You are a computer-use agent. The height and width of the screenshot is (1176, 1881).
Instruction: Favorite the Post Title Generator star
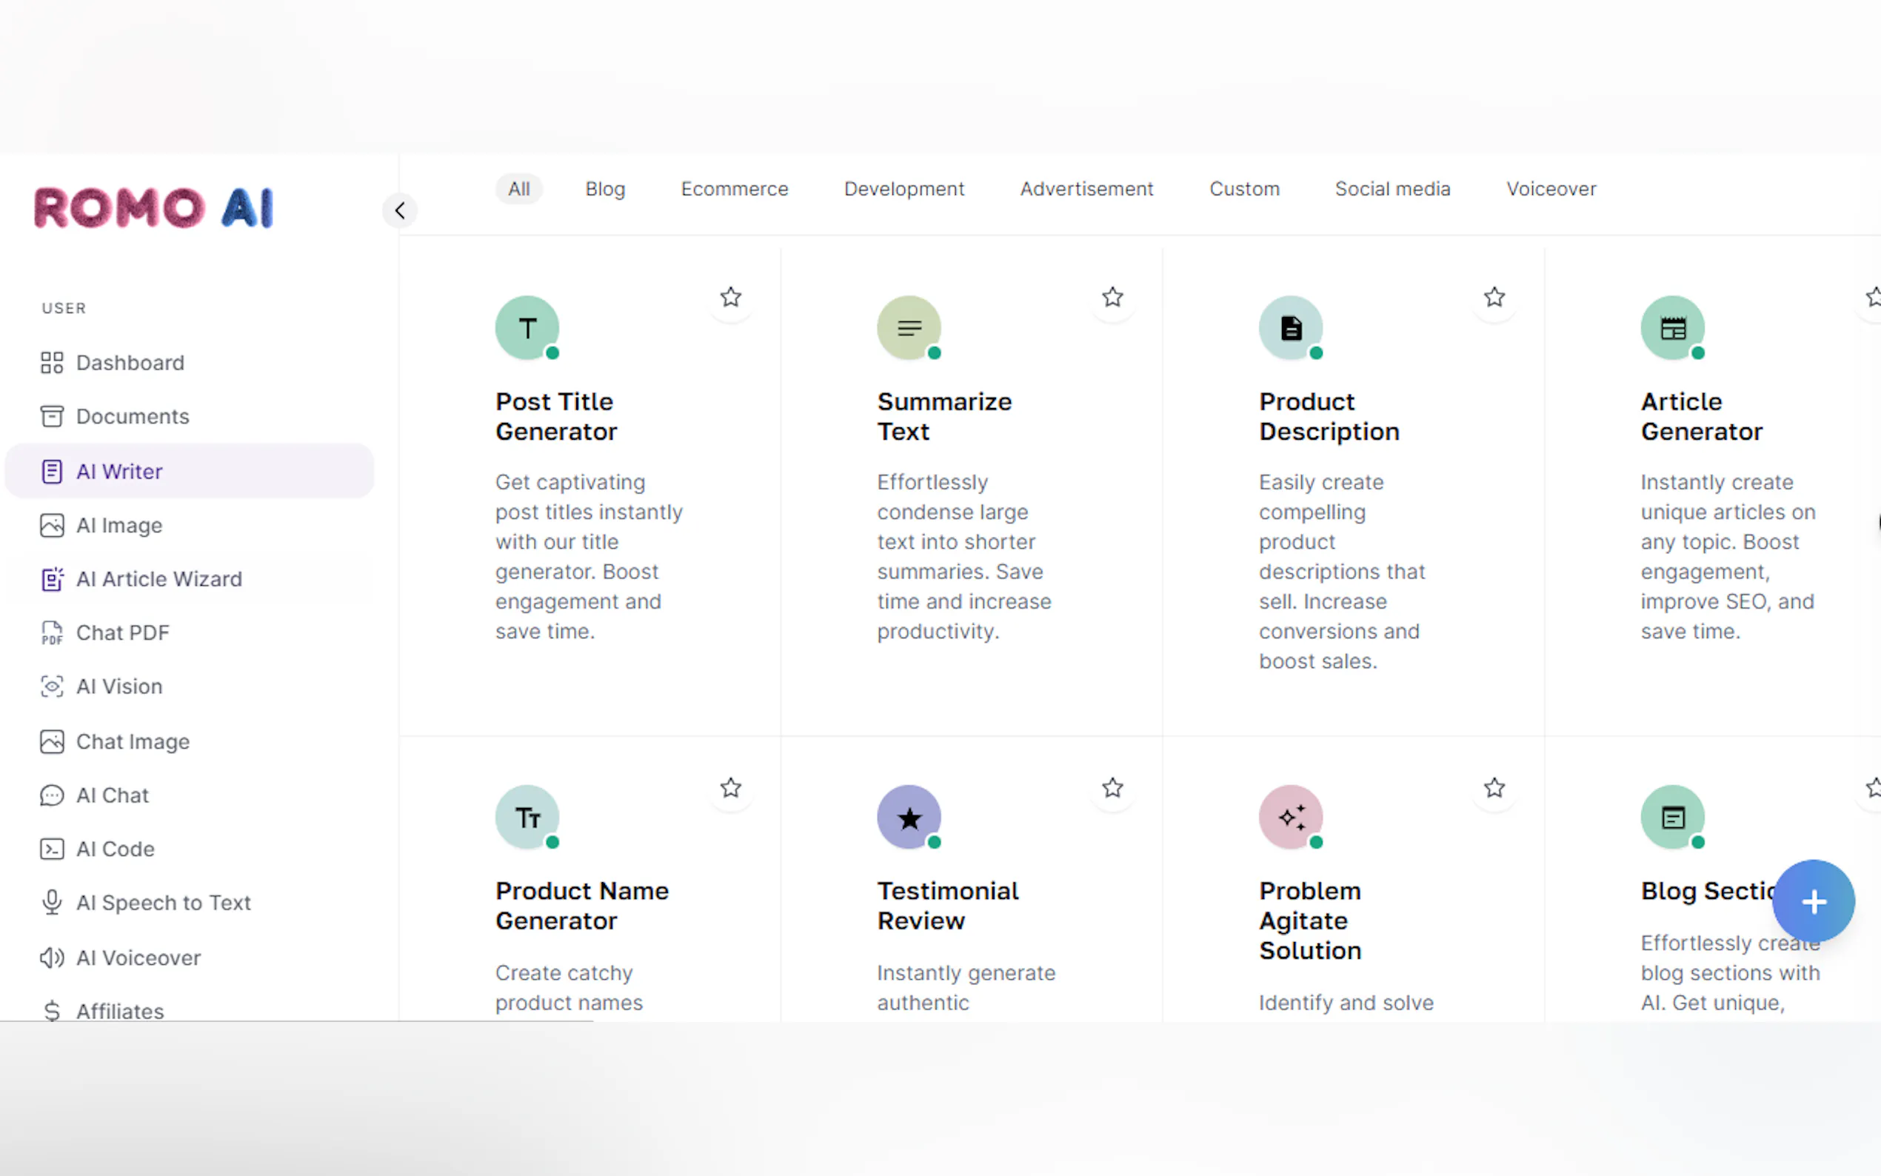coord(730,297)
